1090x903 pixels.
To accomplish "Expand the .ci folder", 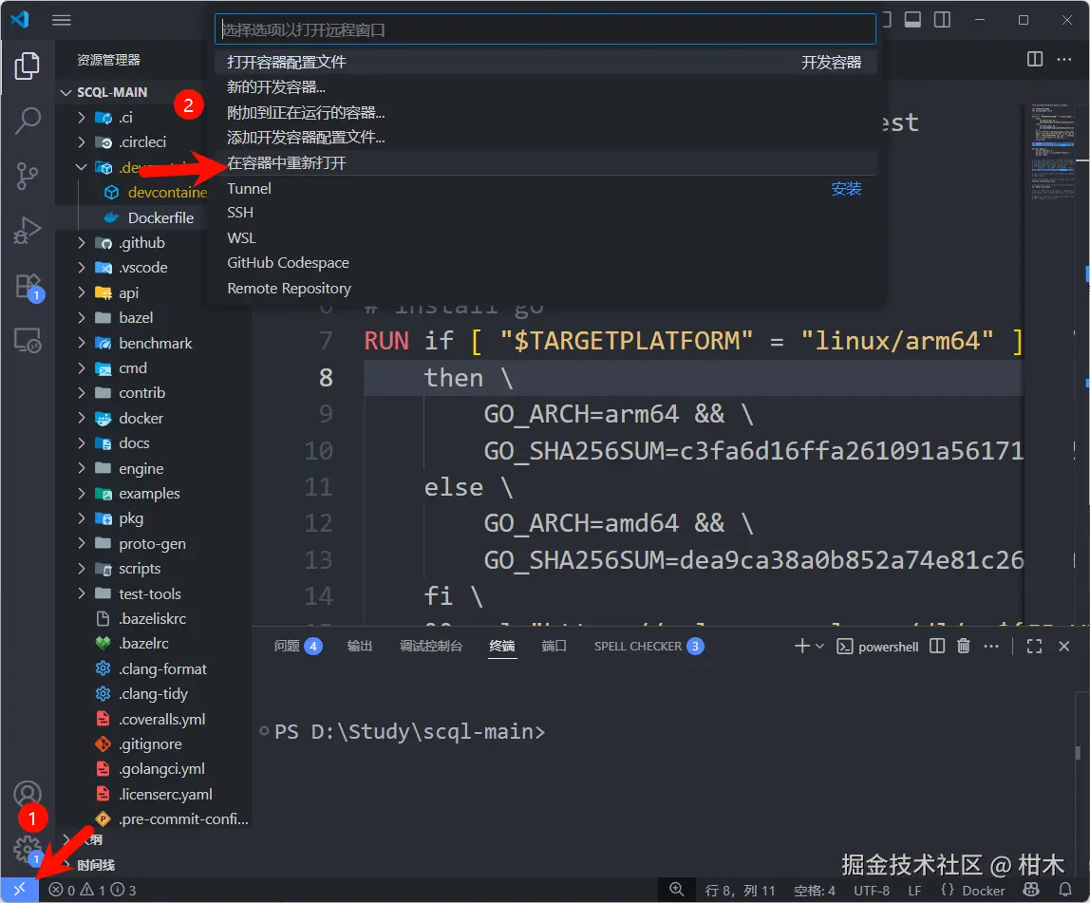I will 82,118.
